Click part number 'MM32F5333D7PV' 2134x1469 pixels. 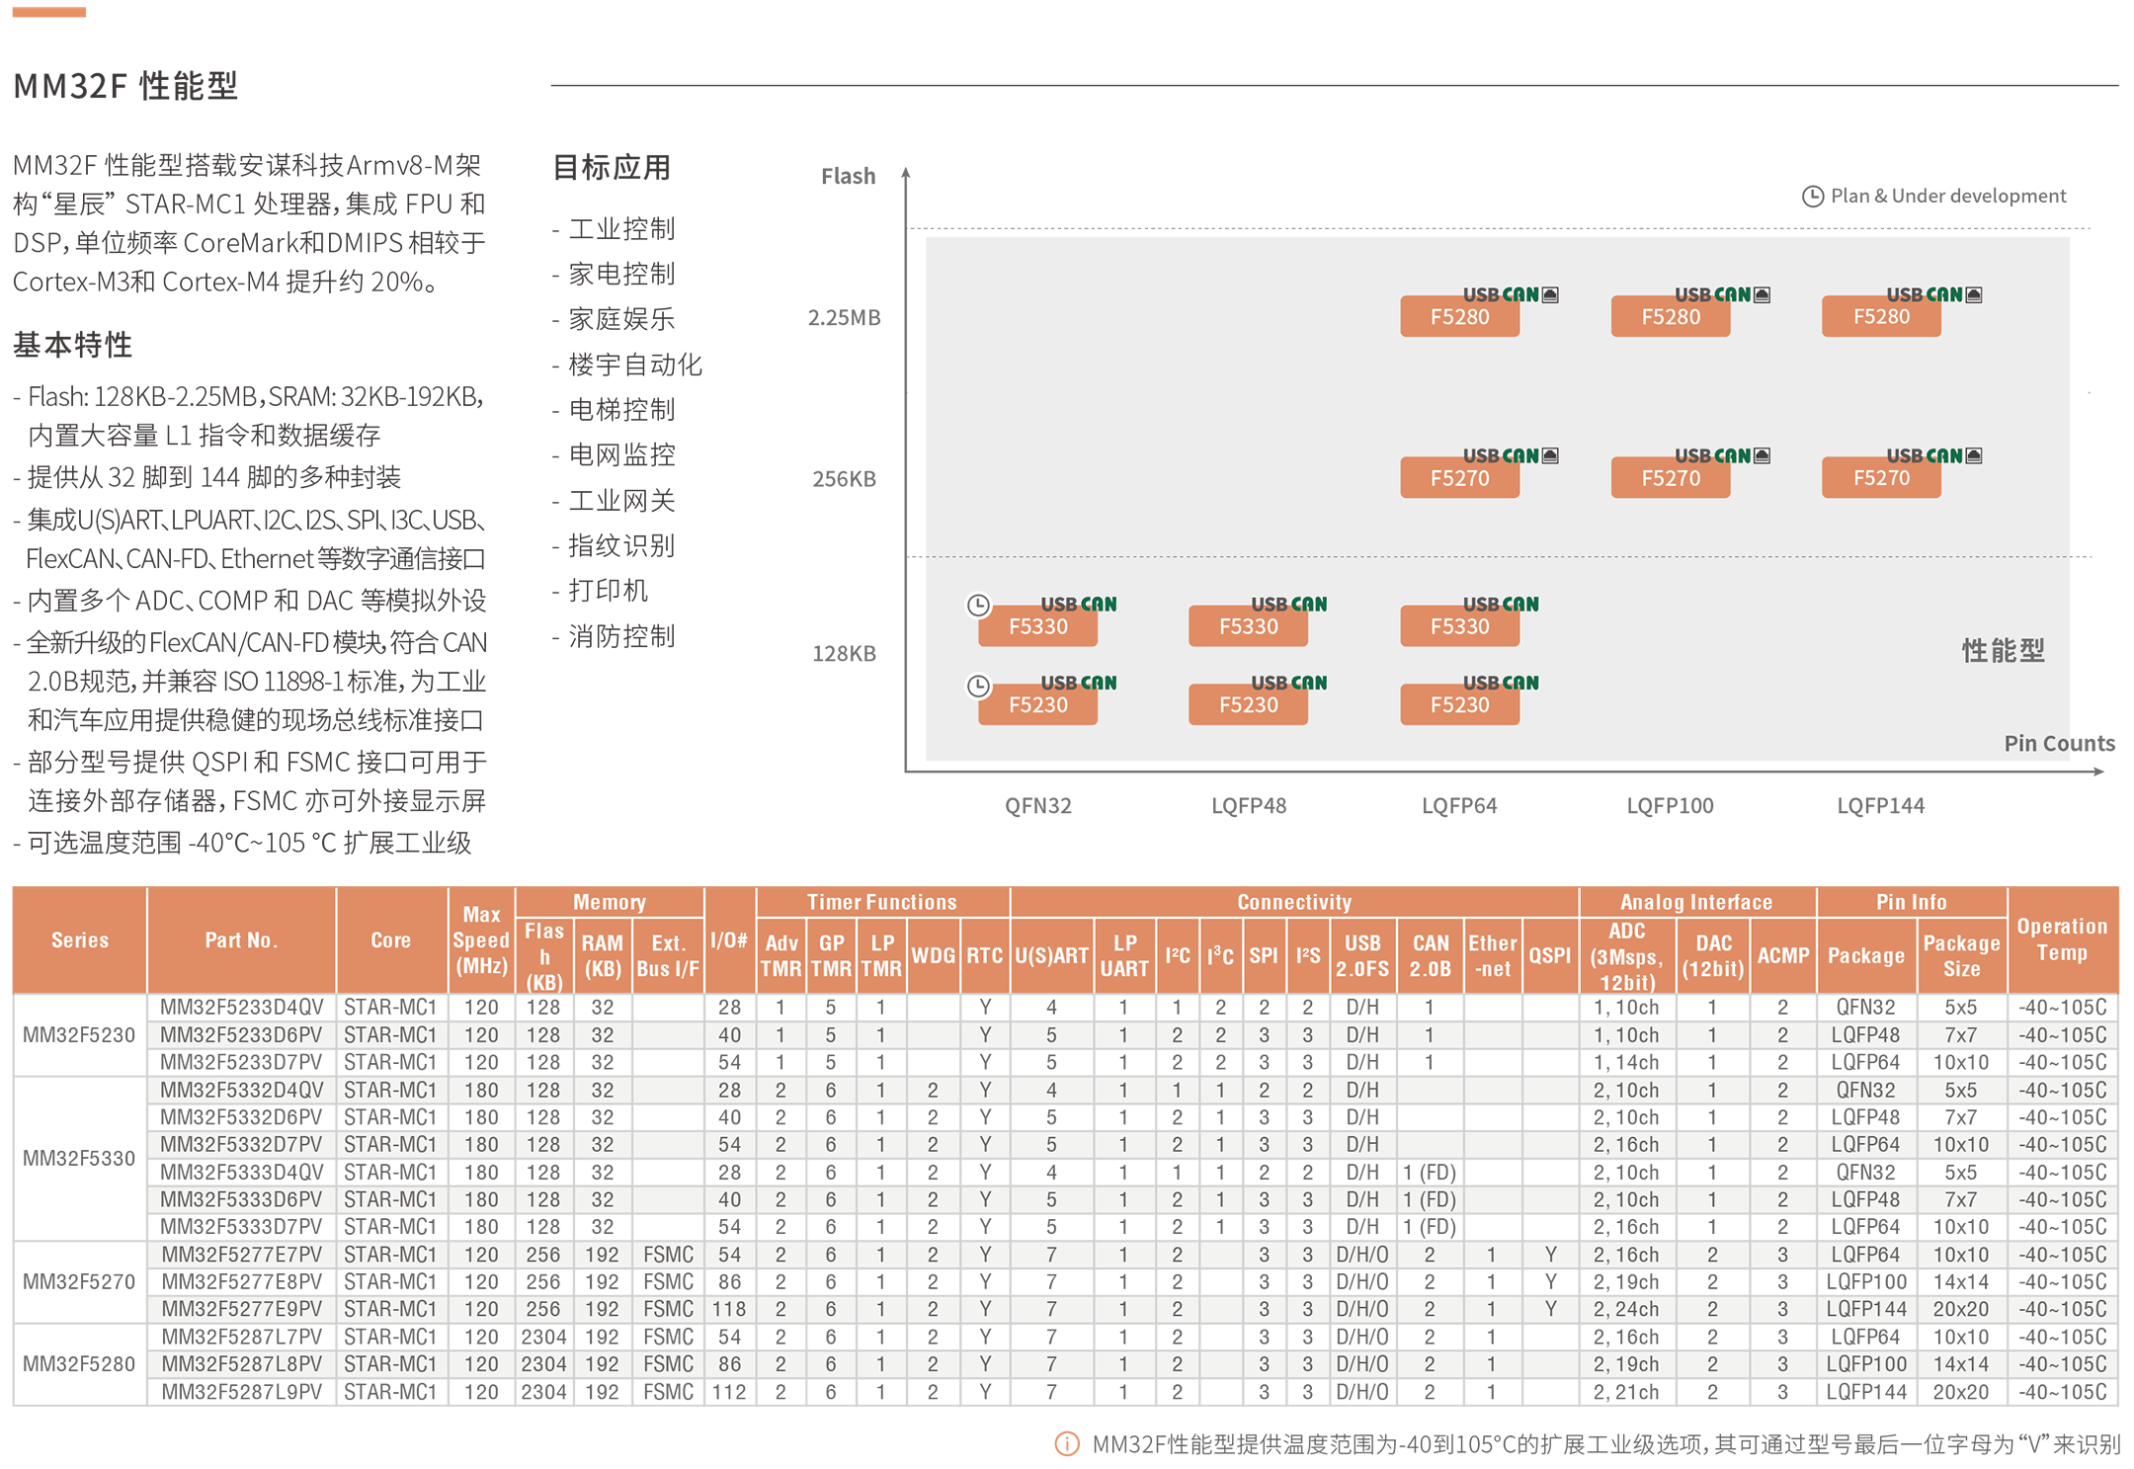(x=241, y=1227)
